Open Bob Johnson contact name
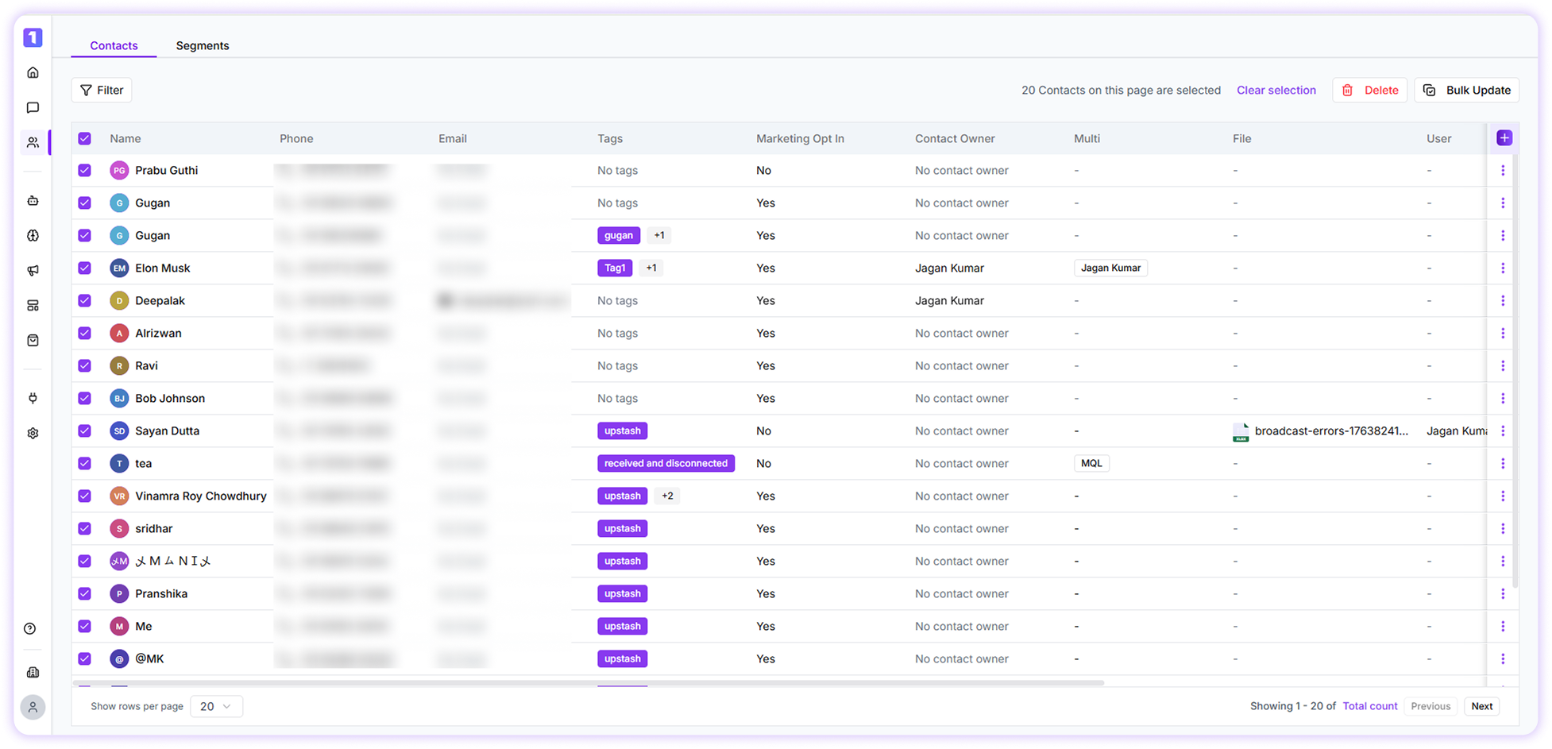The image size is (1552, 749). (x=170, y=398)
